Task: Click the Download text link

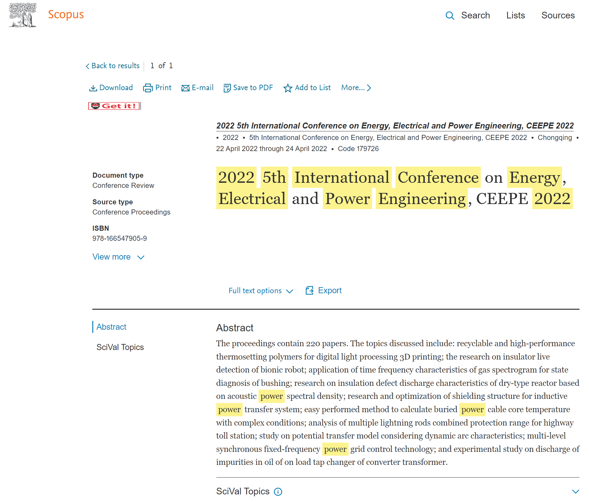Action: tap(116, 88)
